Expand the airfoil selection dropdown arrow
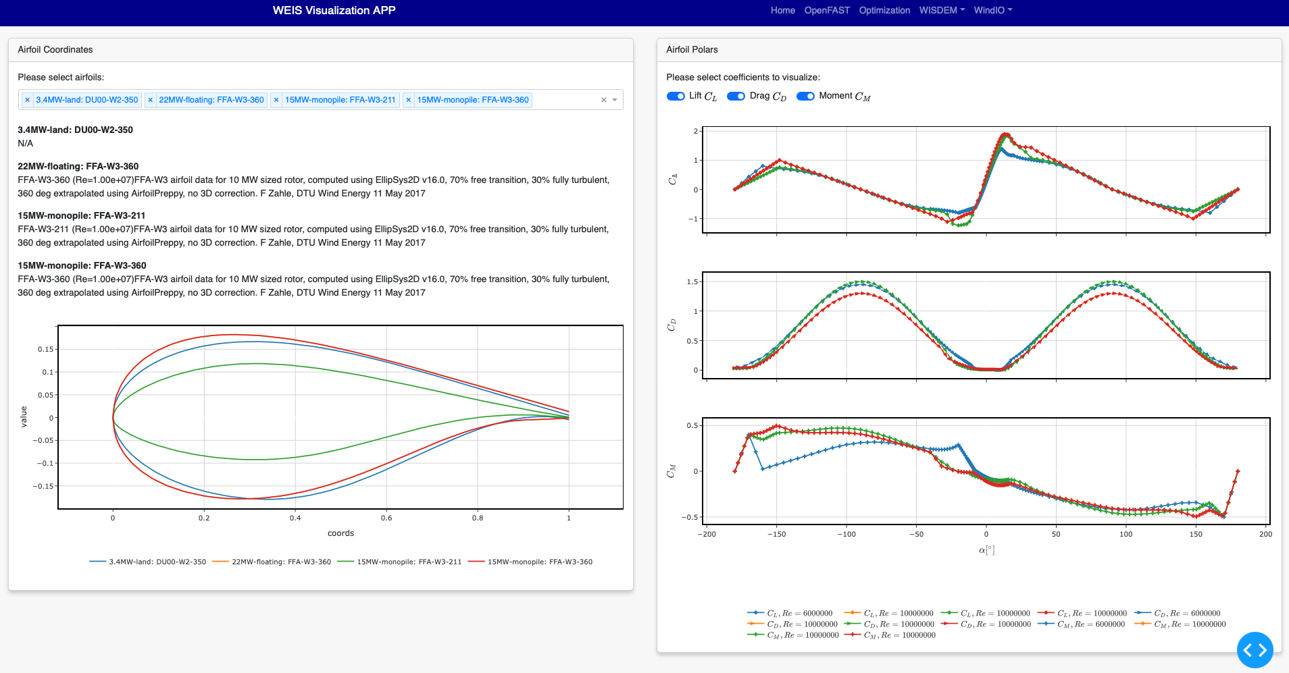 coord(615,100)
